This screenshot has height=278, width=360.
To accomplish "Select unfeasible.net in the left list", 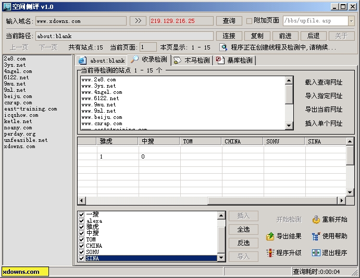I will click(26, 140).
